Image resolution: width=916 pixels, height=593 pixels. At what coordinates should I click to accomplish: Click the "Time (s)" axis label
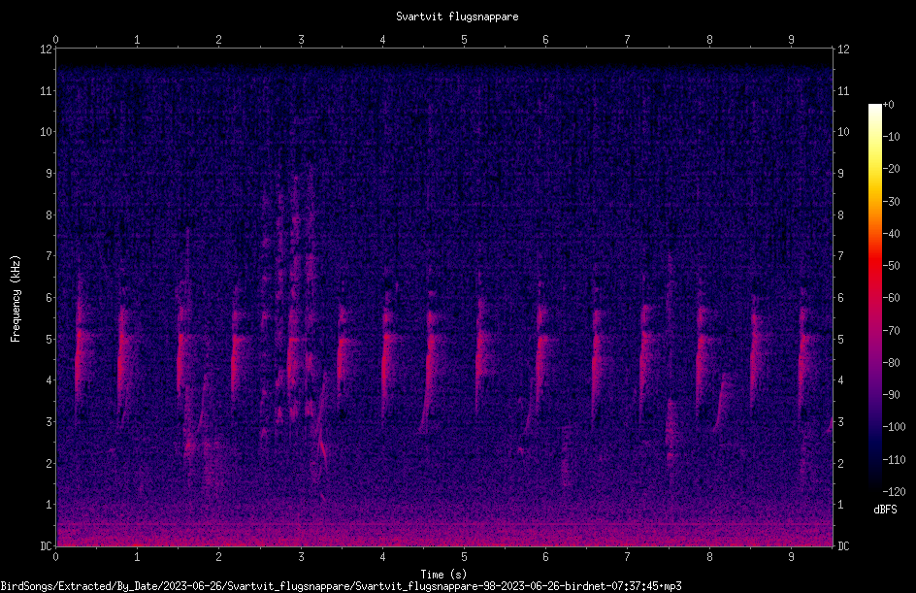coord(443,575)
